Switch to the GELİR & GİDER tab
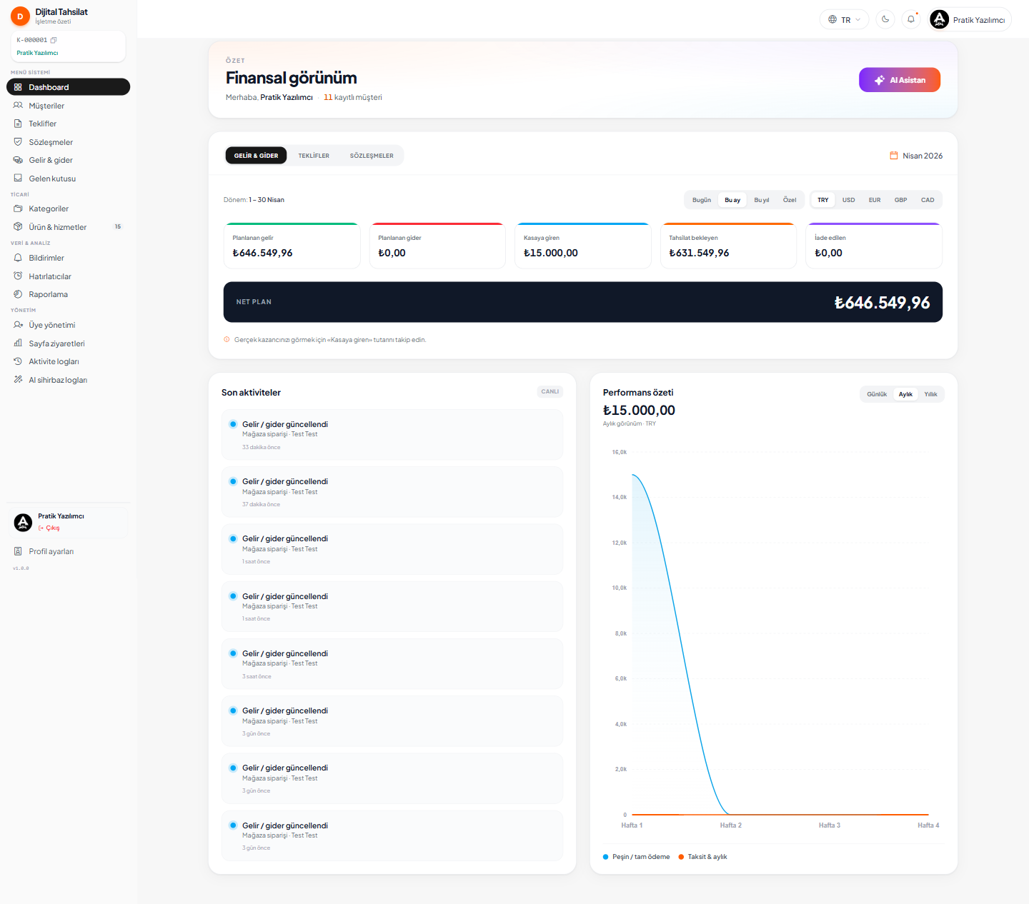Screen dimensions: 1029x904 [256, 156]
